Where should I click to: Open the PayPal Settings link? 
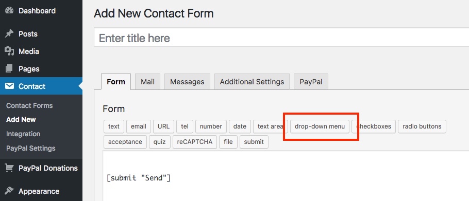tap(30, 148)
